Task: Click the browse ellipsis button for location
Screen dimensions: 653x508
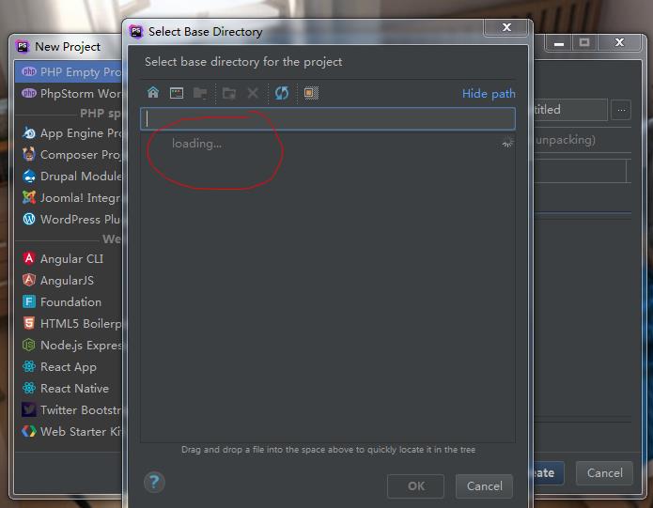Action: click(621, 110)
